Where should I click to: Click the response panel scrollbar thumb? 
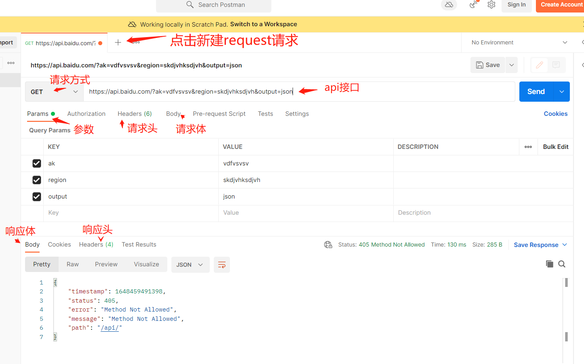pyautogui.click(x=566, y=282)
